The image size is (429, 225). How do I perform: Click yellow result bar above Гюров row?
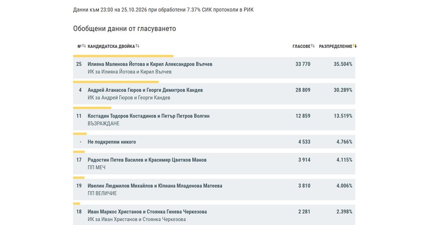tap(116, 82)
